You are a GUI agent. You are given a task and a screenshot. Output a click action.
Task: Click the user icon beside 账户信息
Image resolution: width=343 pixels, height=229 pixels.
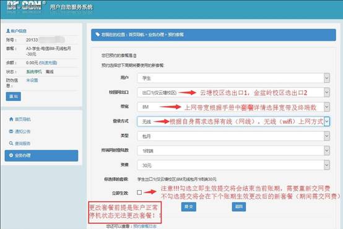coord(8,31)
